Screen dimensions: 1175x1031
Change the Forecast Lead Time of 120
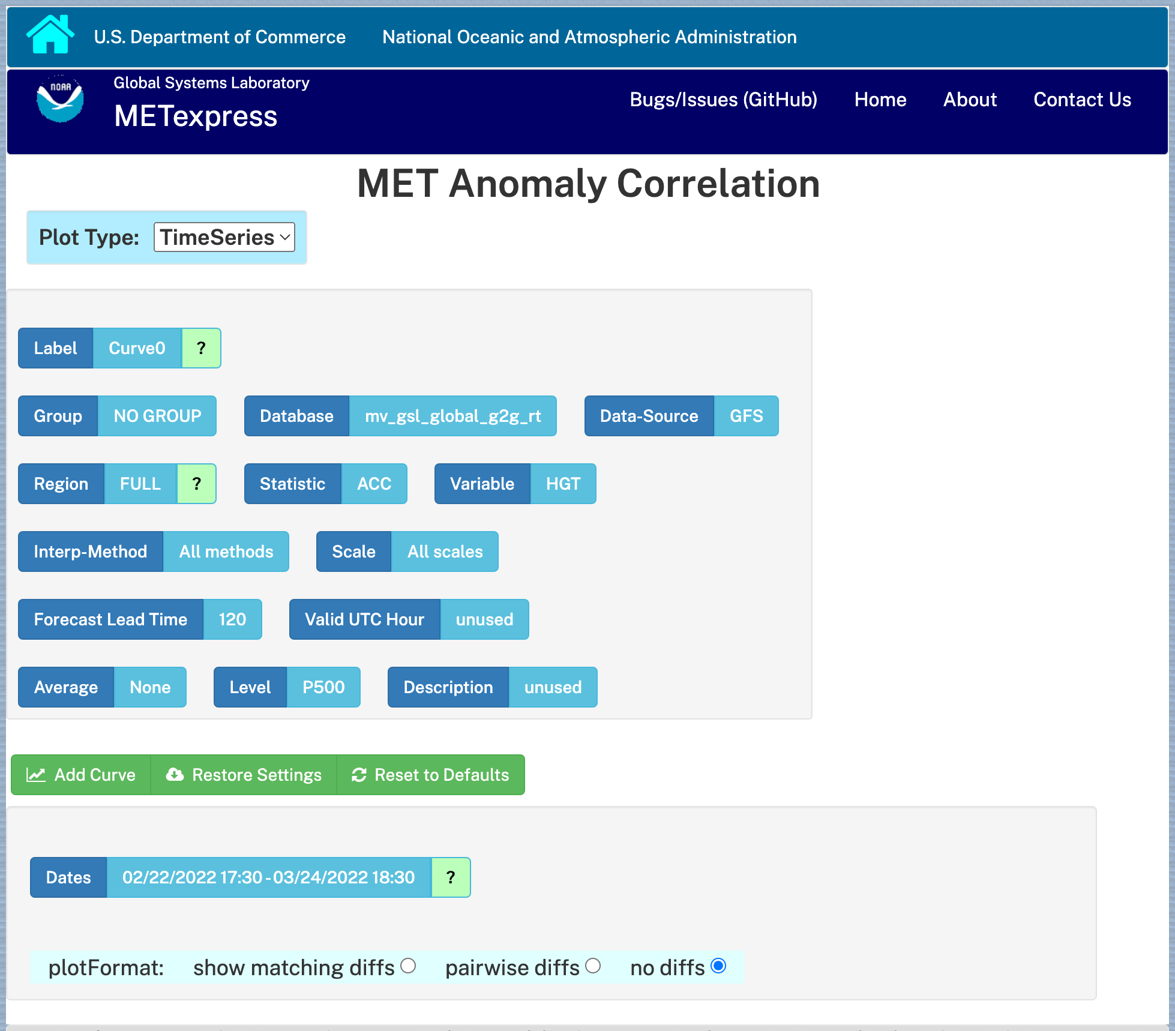point(232,619)
